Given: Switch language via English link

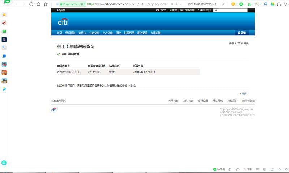Looking at the screenshot, I should pos(61,10).
